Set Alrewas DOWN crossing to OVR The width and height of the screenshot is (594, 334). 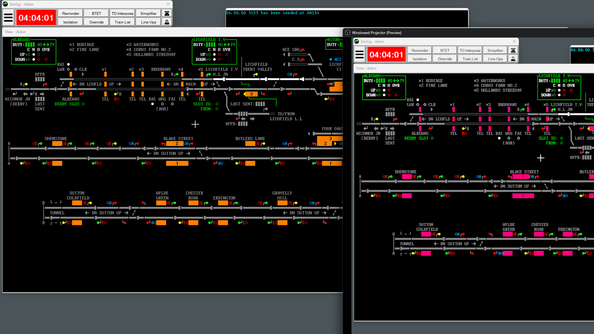(46, 59)
